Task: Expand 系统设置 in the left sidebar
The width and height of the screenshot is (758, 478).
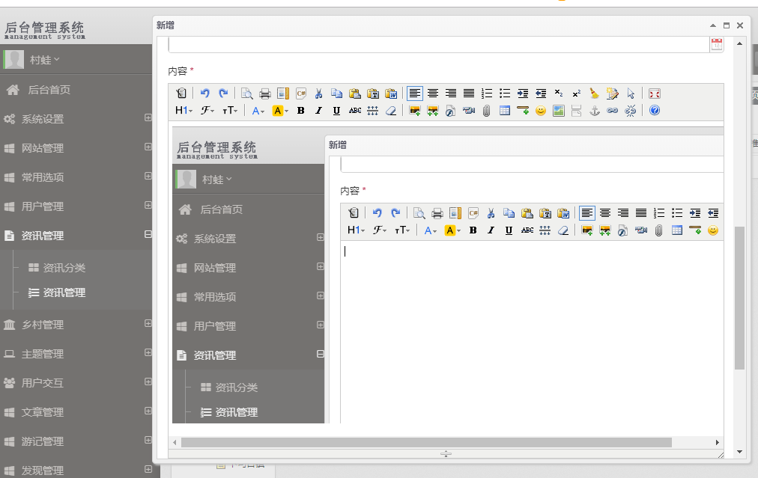Action: coord(148,117)
